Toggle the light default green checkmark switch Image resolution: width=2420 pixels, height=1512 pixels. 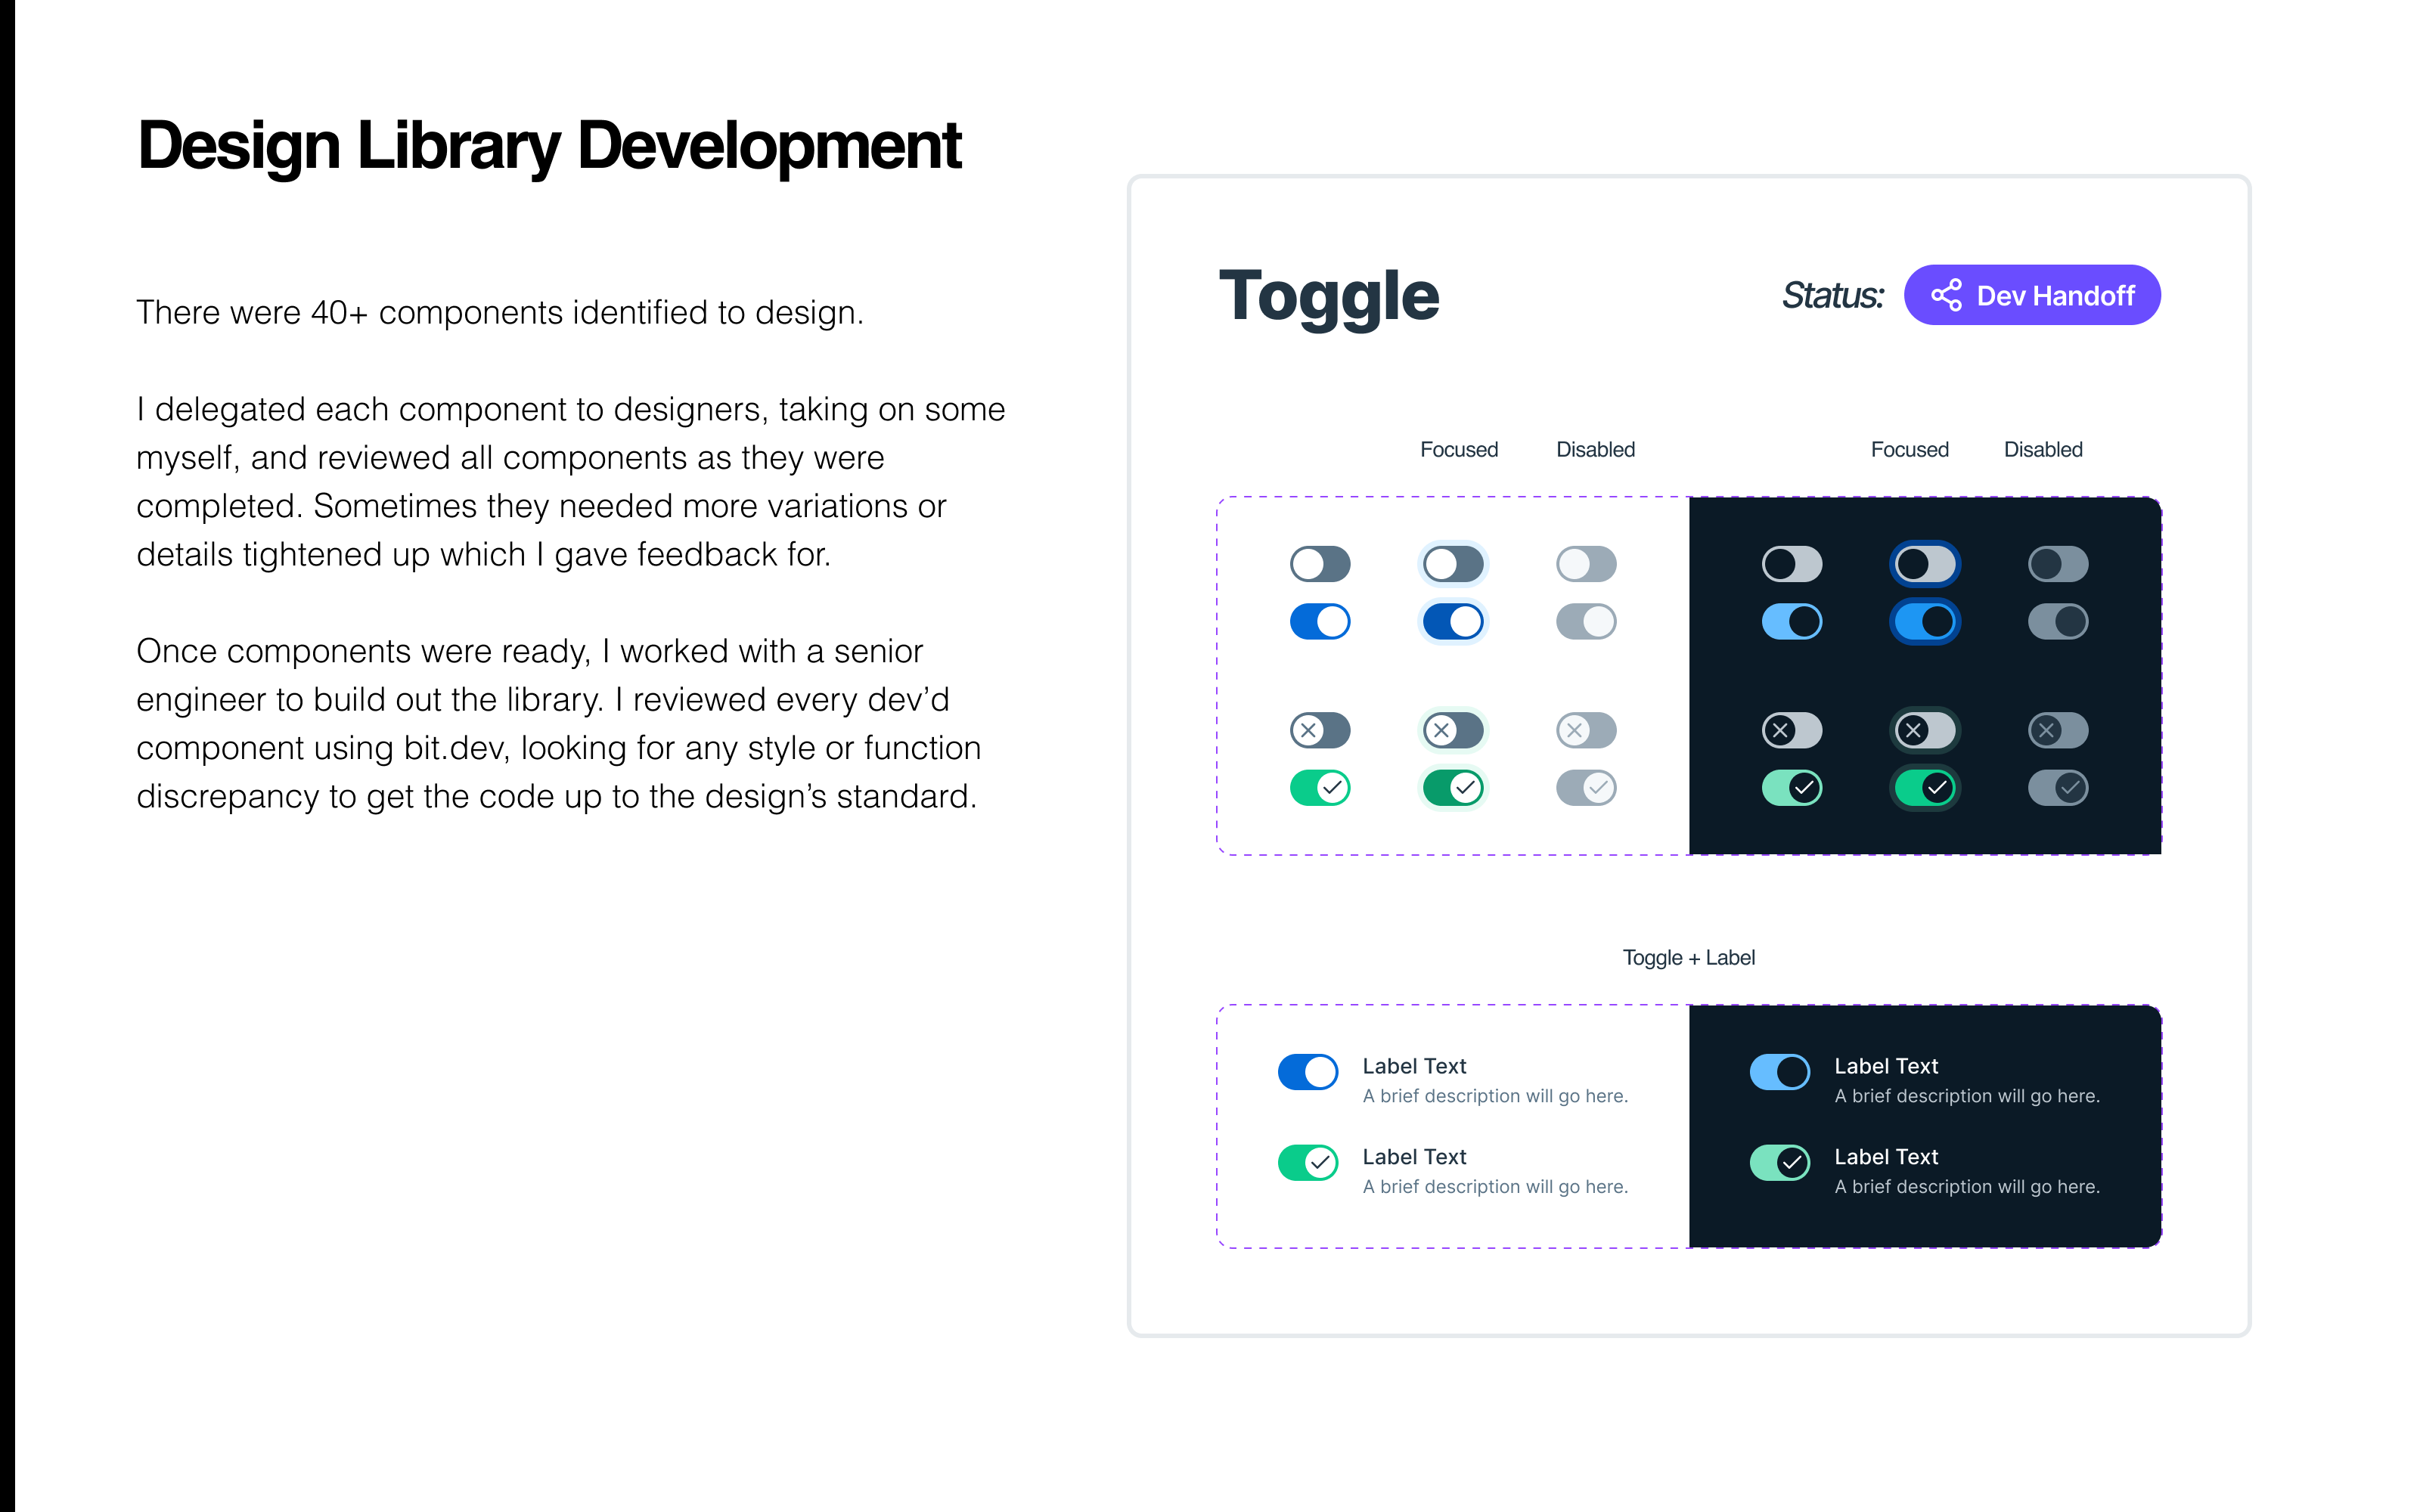[1320, 787]
